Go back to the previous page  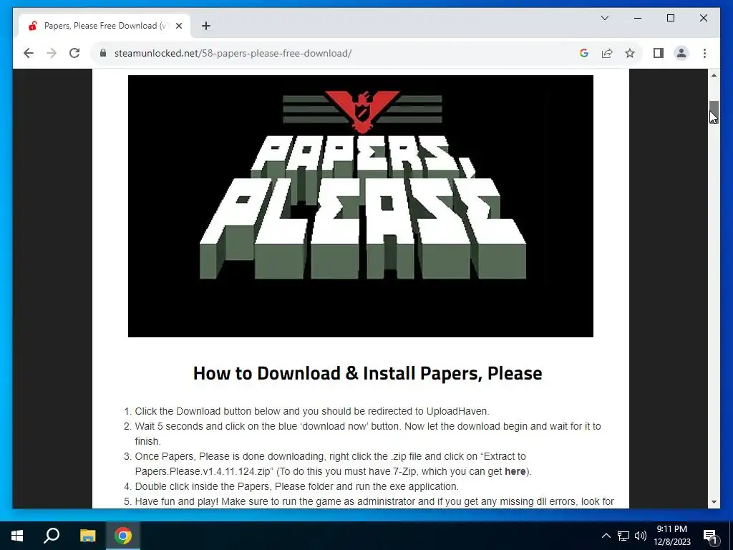29,53
